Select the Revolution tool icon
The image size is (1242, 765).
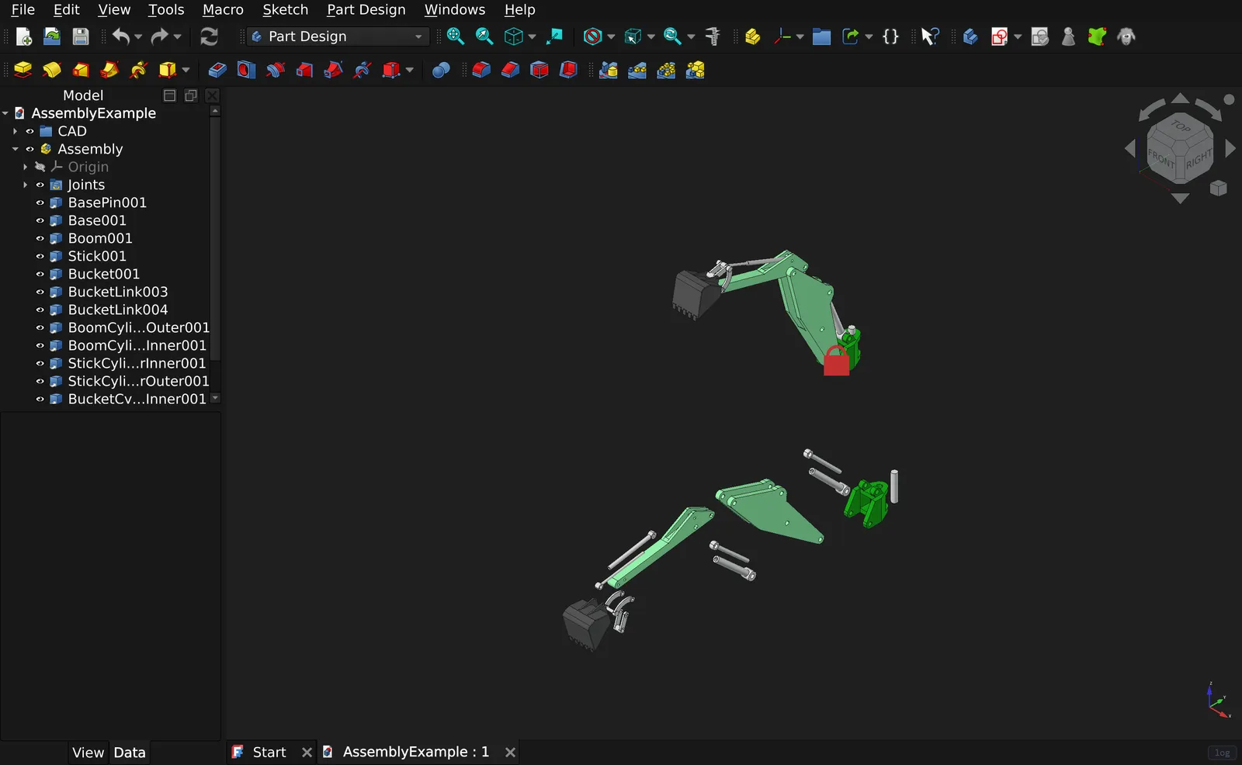pyautogui.click(x=52, y=70)
